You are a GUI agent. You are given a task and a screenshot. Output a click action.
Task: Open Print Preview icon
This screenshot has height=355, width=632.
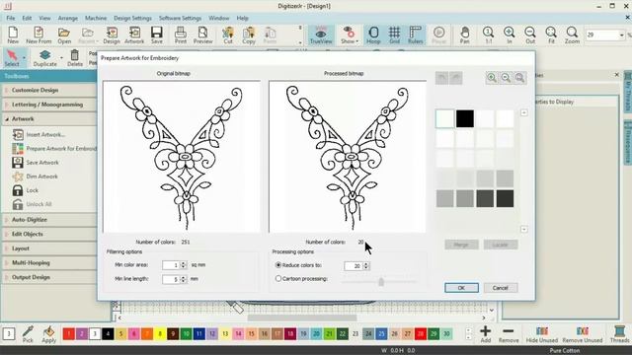click(202, 35)
